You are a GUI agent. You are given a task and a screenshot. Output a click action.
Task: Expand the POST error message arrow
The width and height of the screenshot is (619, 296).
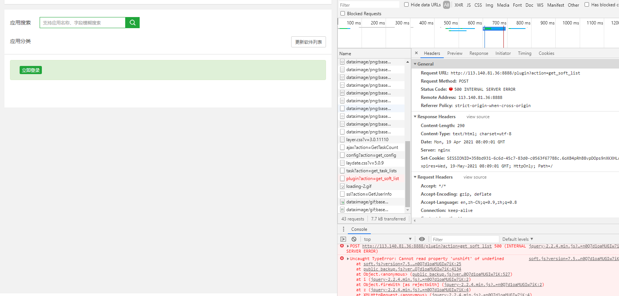[348, 246]
